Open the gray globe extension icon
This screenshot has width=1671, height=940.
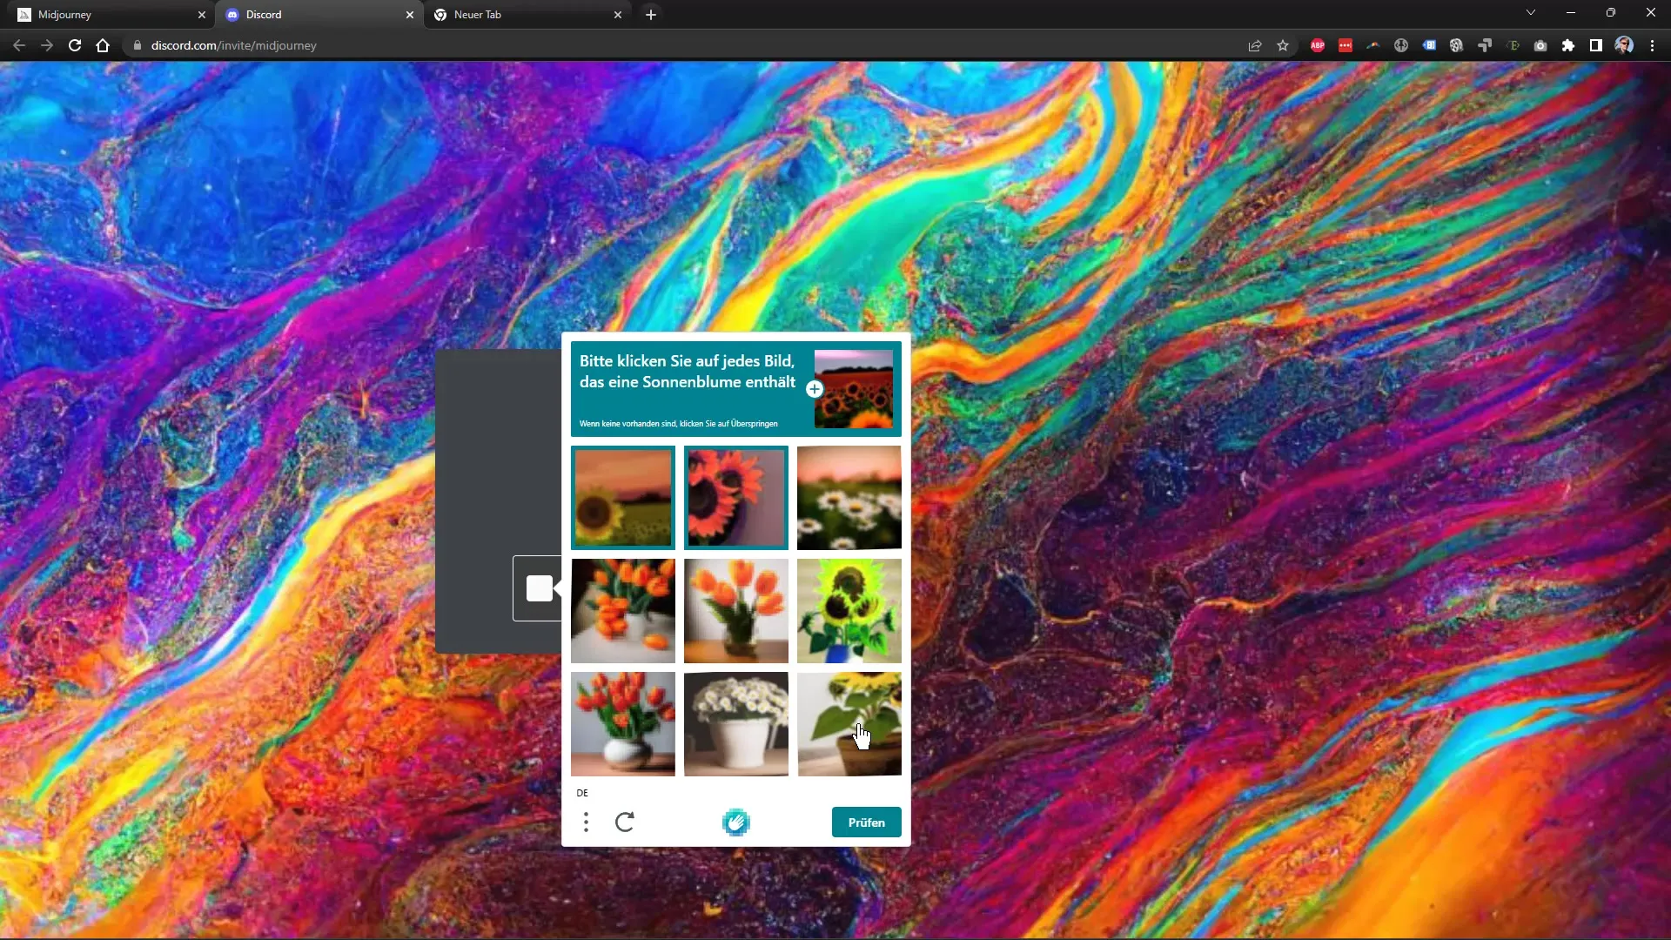[1401, 45]
